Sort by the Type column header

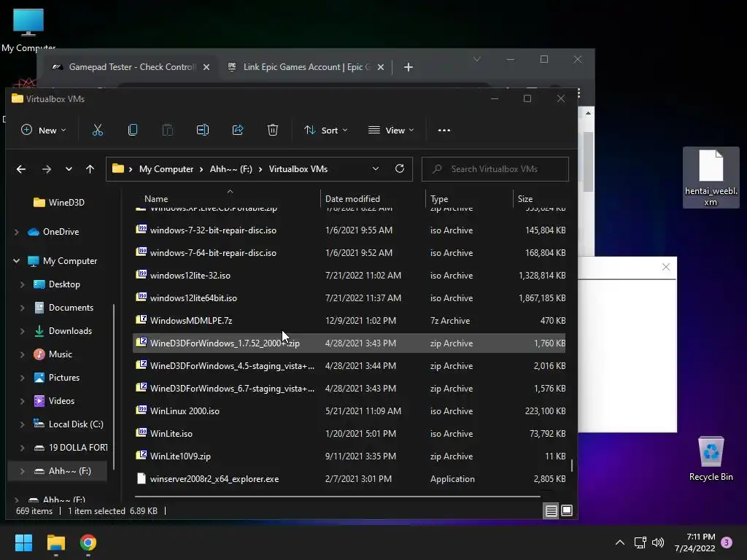[439, 199]
